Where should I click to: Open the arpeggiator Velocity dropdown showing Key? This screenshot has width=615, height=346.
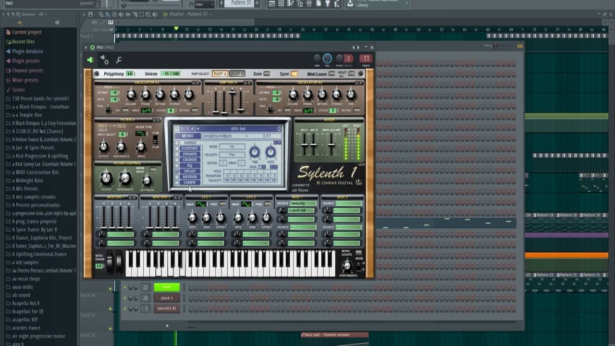(232, 155)
